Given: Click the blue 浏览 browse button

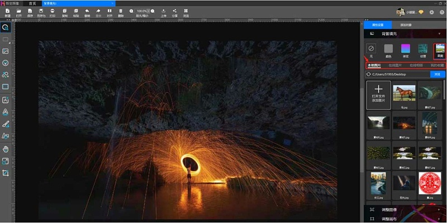Looking at the screenshot, I should (x=438, y=74).
